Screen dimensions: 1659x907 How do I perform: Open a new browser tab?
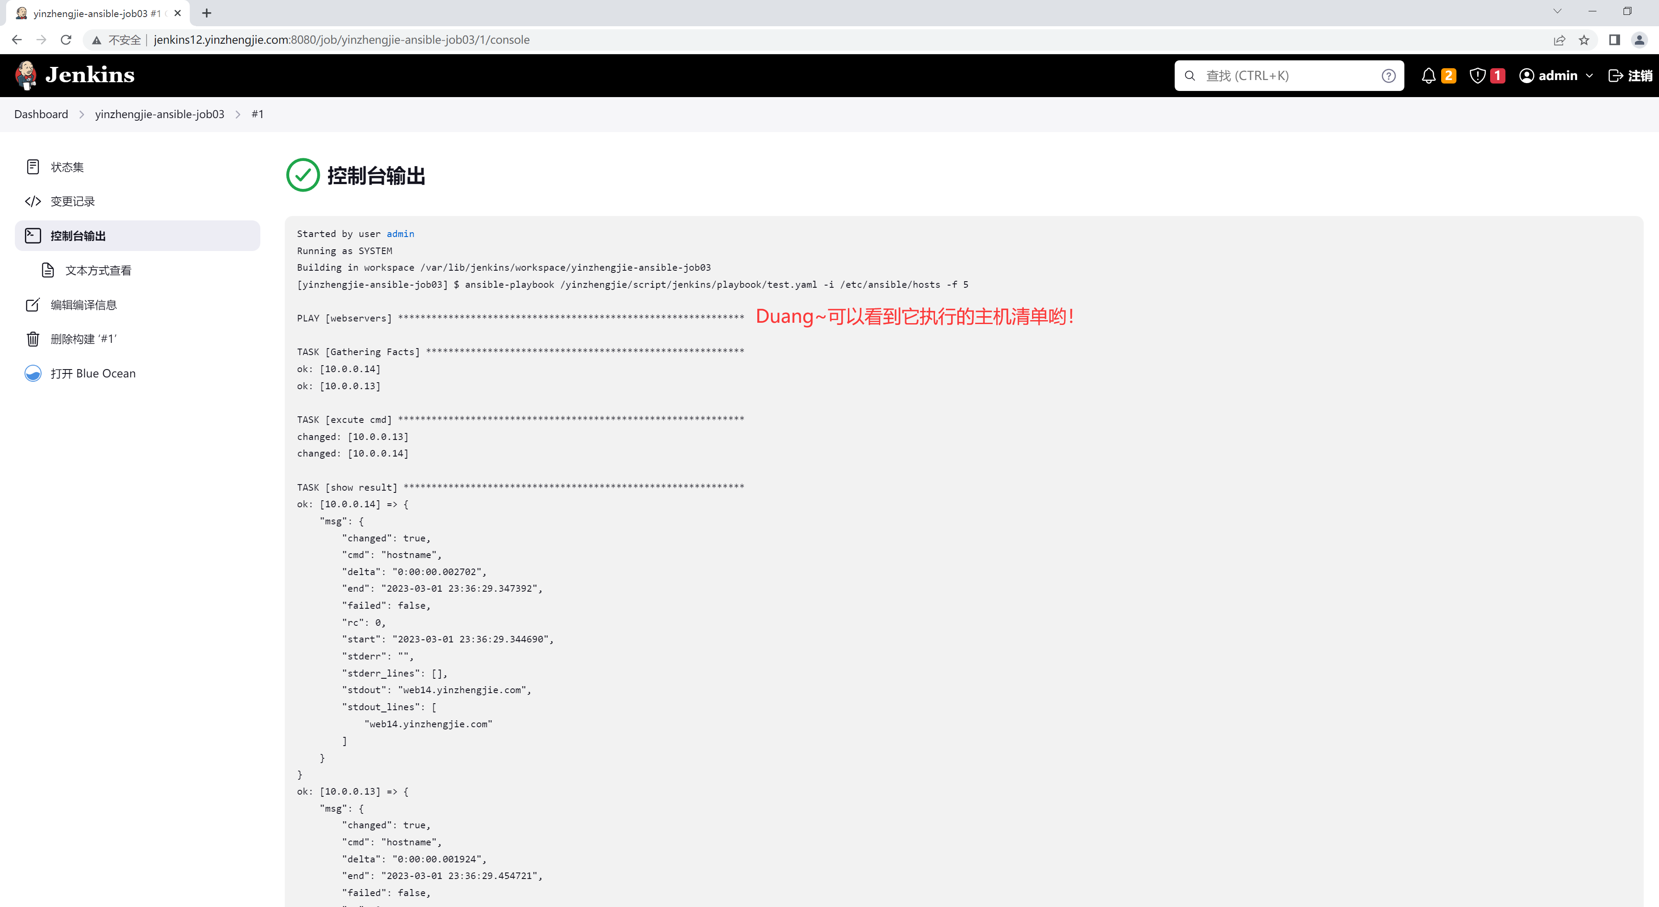[207, 13]
